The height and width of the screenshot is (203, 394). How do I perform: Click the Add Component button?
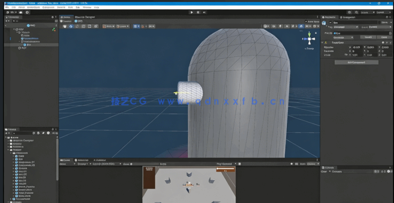pyautogui.click(x=357, y=63)
